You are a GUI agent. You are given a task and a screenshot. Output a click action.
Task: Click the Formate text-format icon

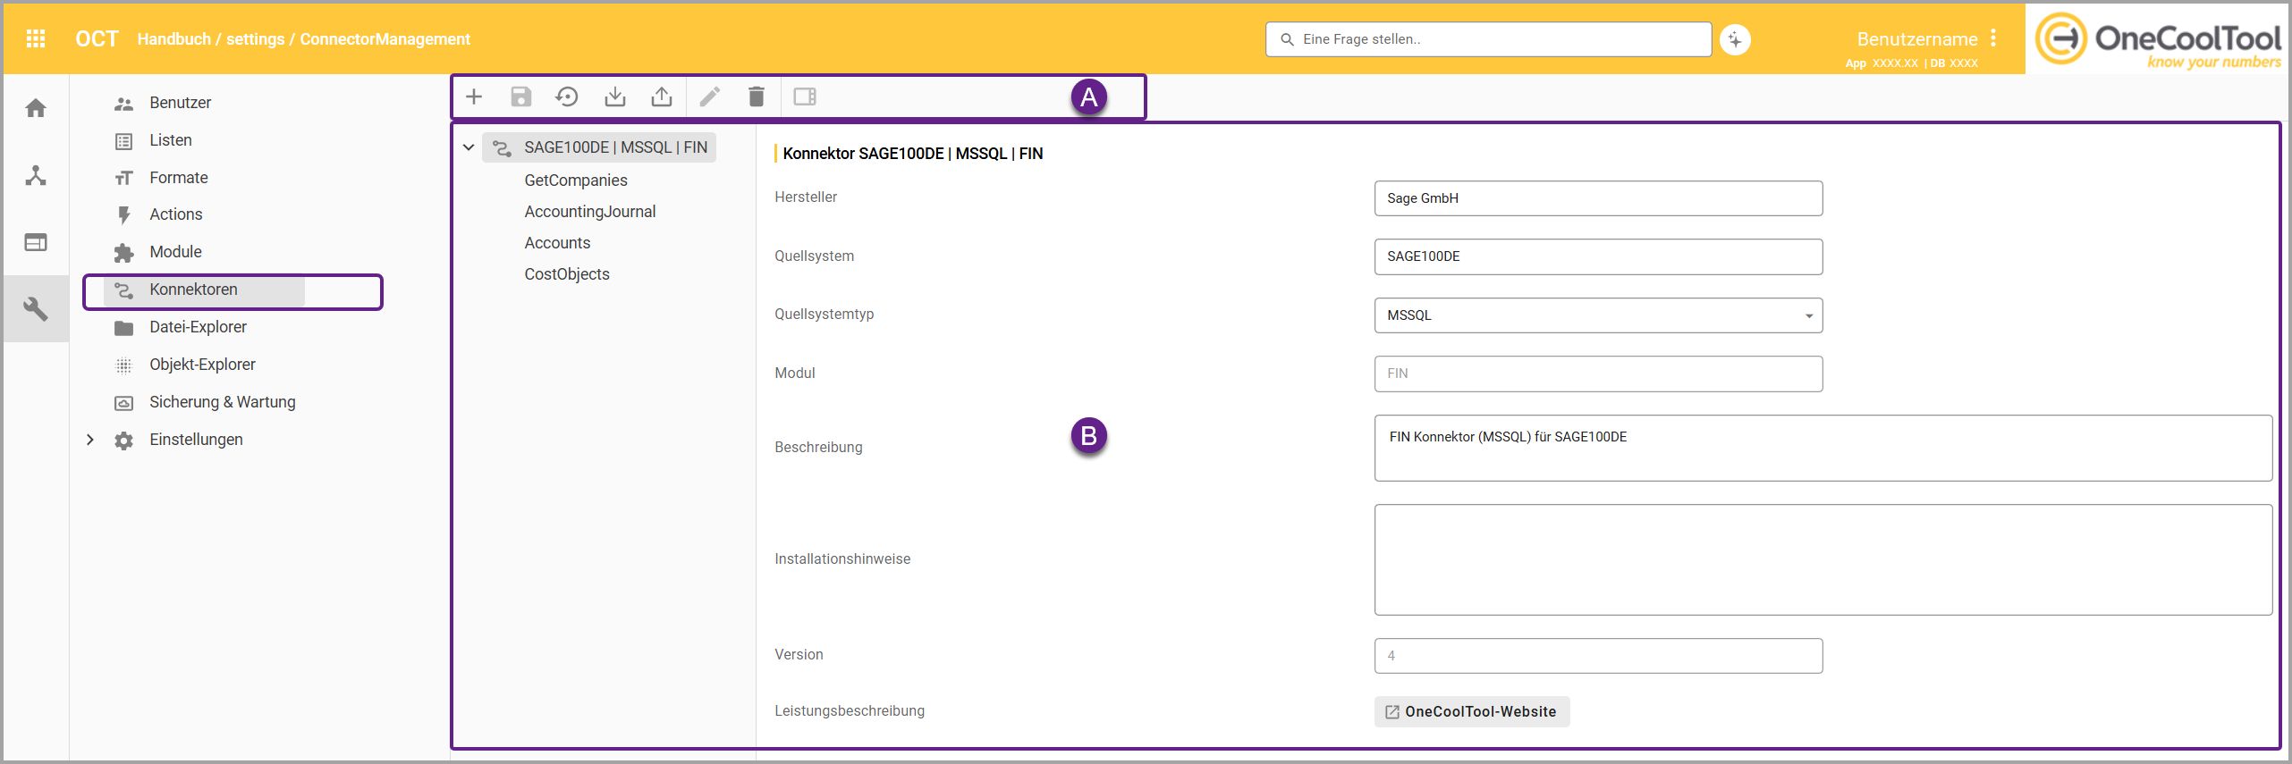[x=124, y=179]
